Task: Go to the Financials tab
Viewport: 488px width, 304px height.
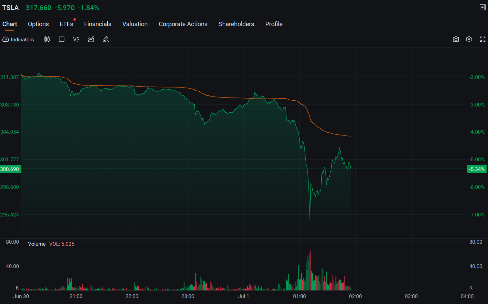Action: point(98,24)
